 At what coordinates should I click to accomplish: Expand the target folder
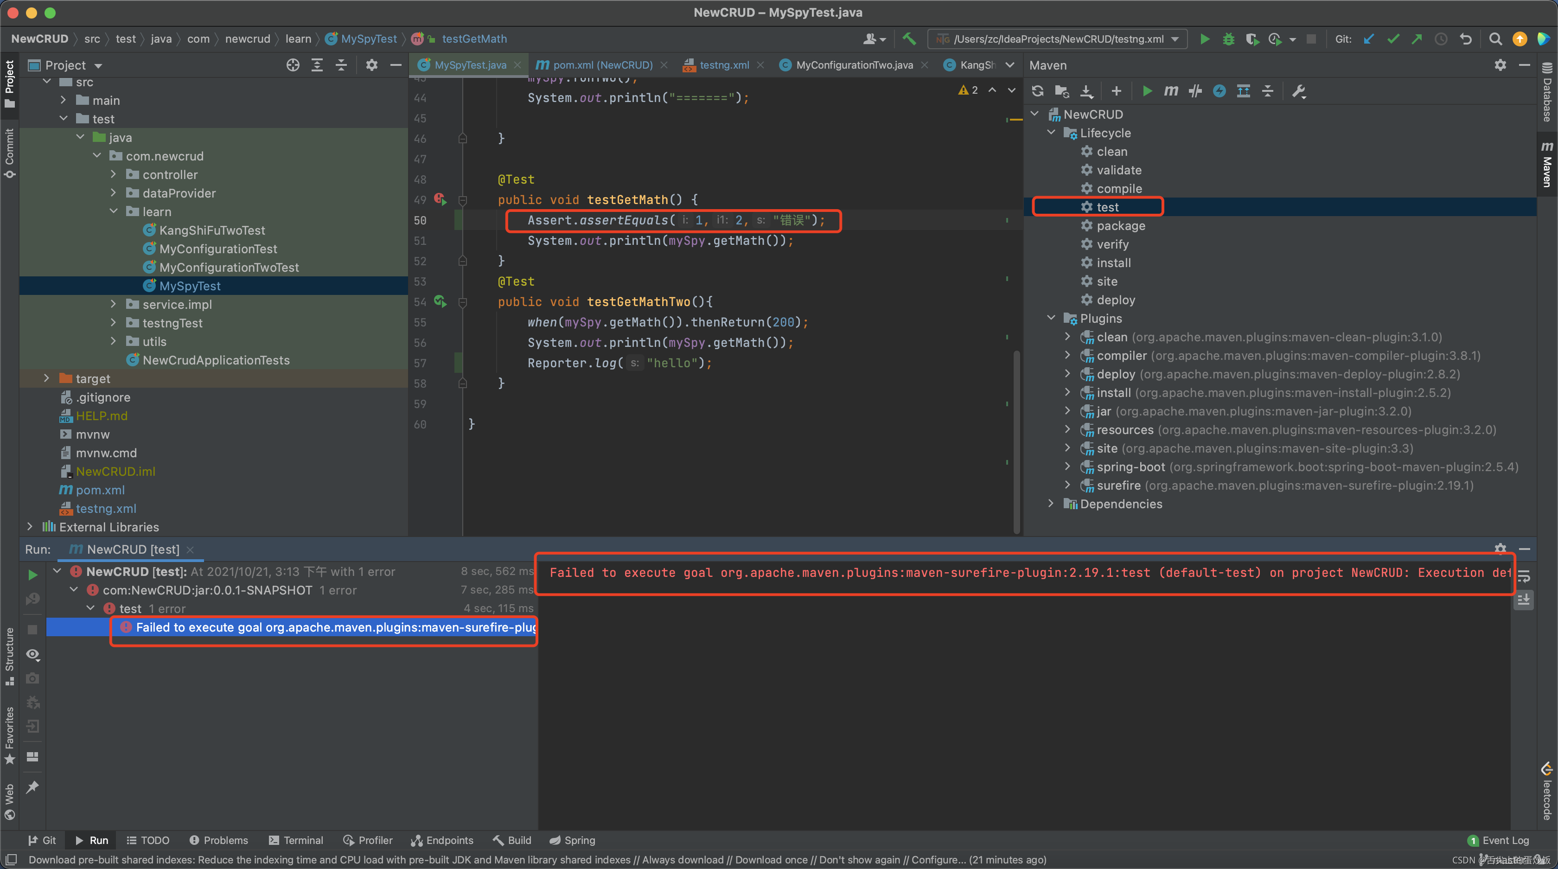(46, 378)
